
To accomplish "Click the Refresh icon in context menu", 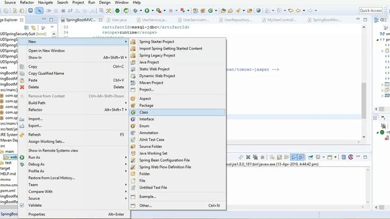I will (22, 134).
